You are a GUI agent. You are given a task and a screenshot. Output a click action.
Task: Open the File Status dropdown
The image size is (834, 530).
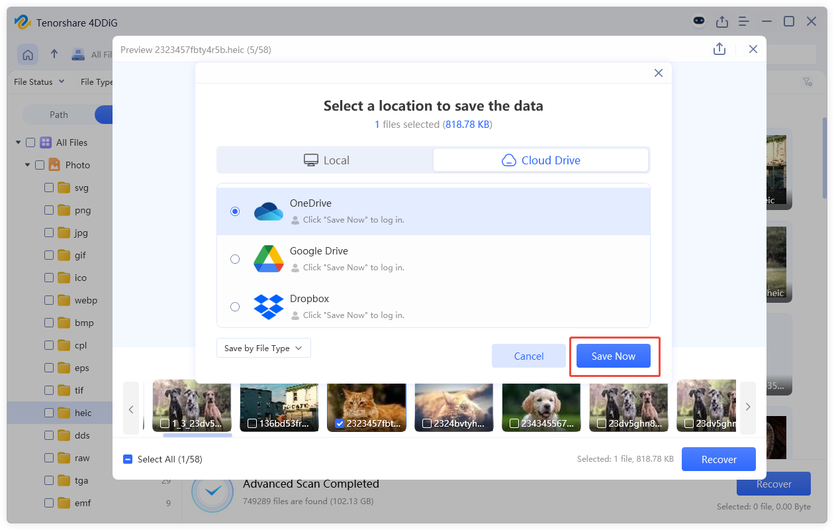click(38, 81)
